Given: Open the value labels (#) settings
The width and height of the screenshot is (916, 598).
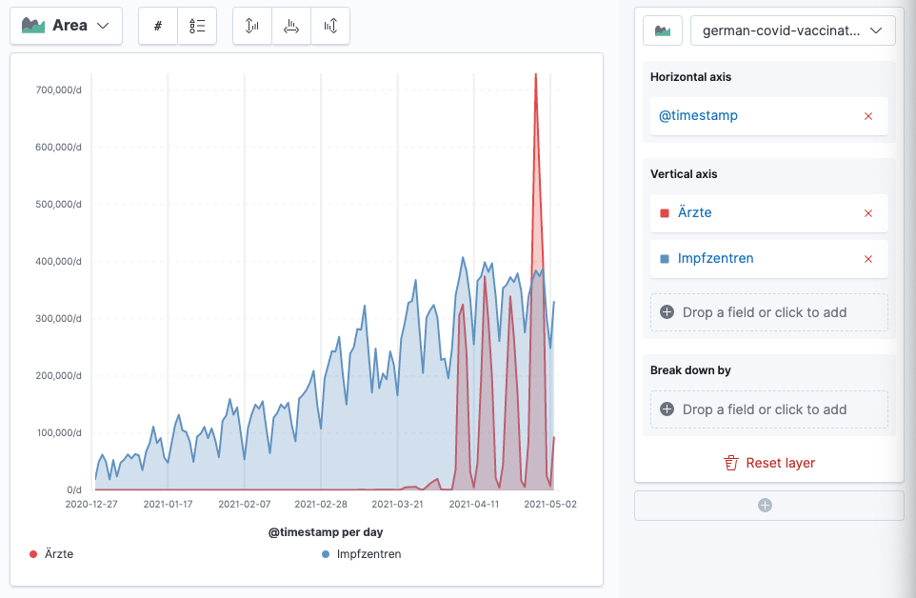Looking at the screenshot, I should 158,26.
